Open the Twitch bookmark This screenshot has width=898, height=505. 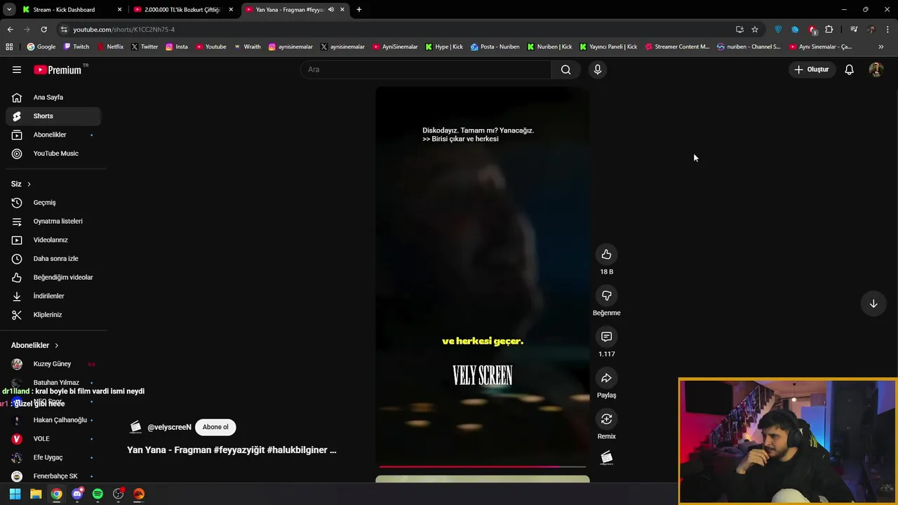point(76,46)
